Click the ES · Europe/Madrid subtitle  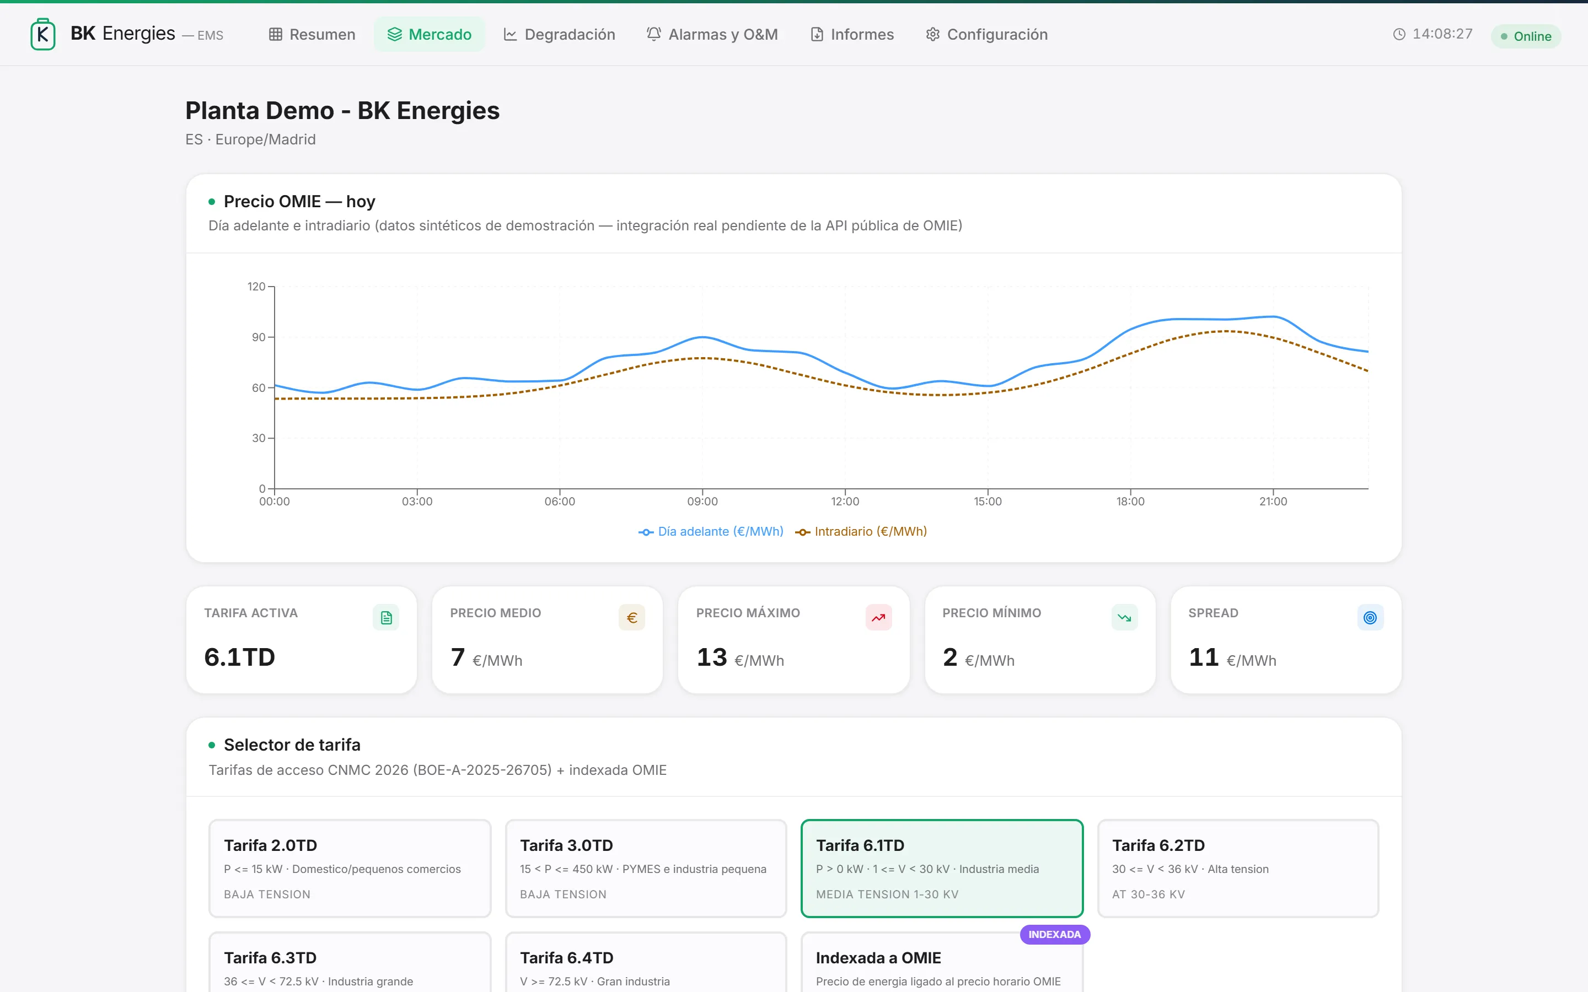tap(251, 139)
